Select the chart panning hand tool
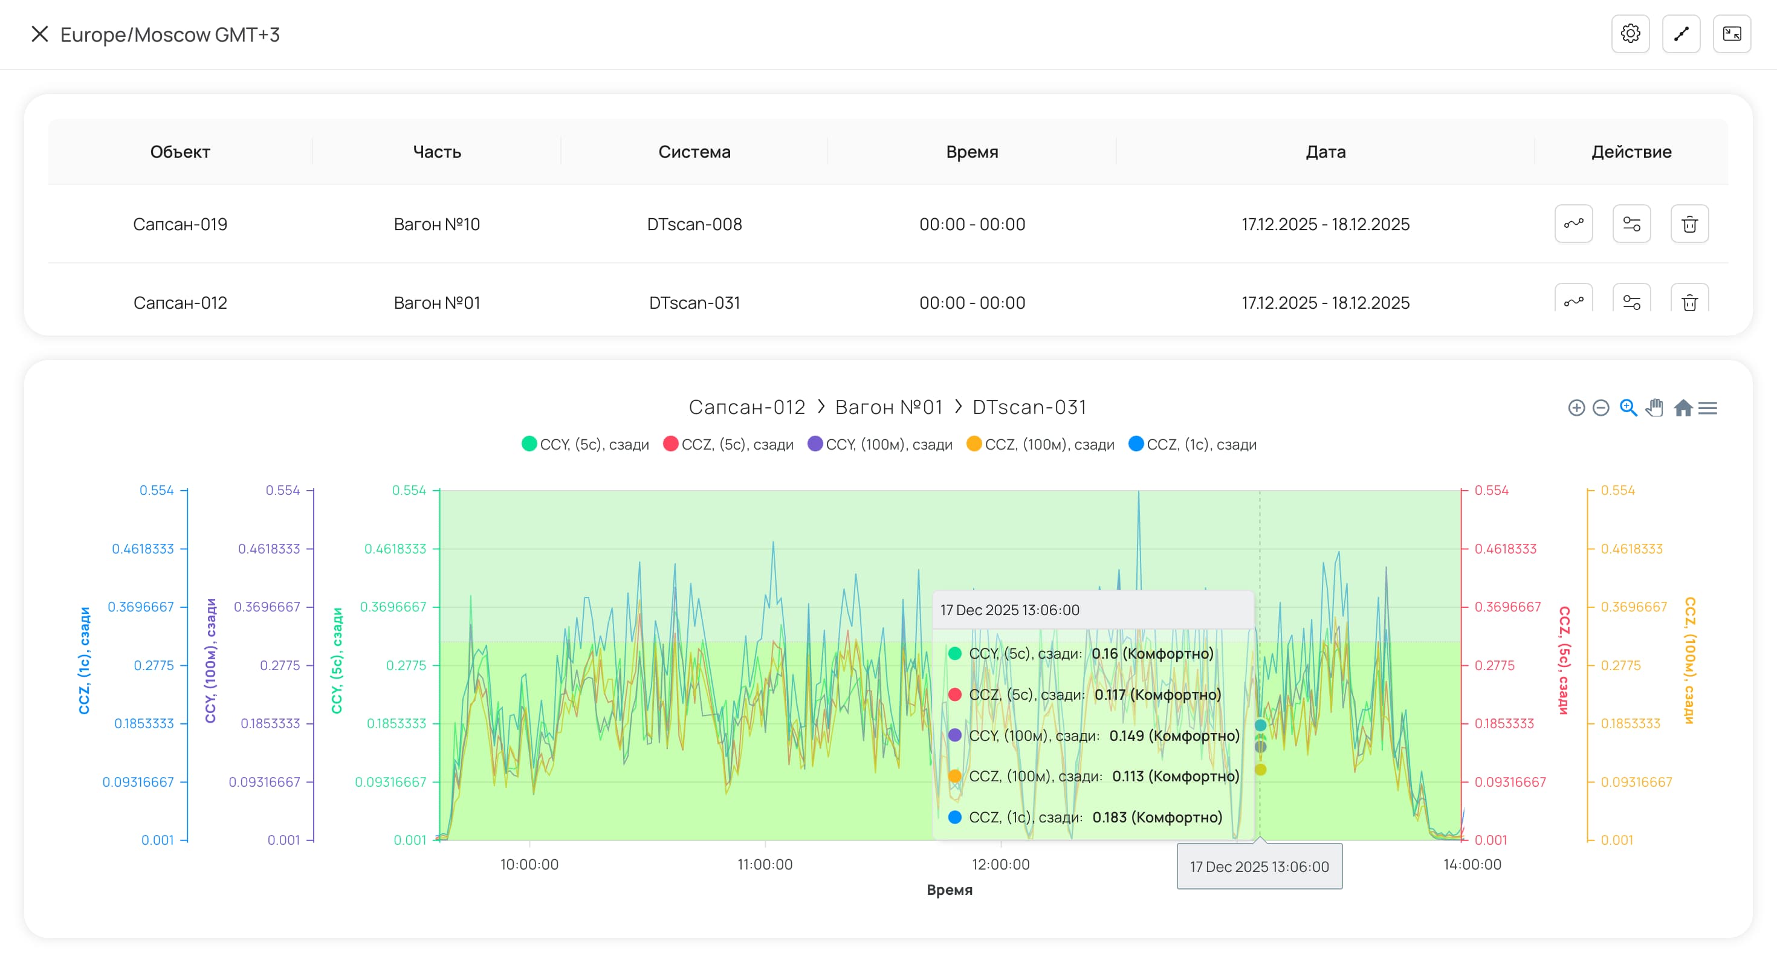 tap(1654, 407)
